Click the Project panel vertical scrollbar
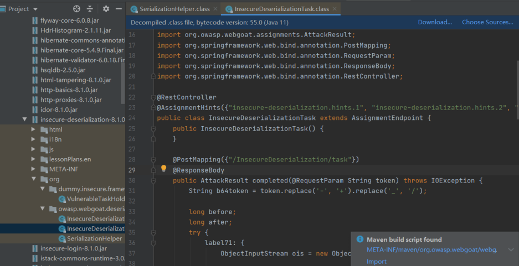The height and width of the screenshot is (266, 519). [x=123, y=83]
